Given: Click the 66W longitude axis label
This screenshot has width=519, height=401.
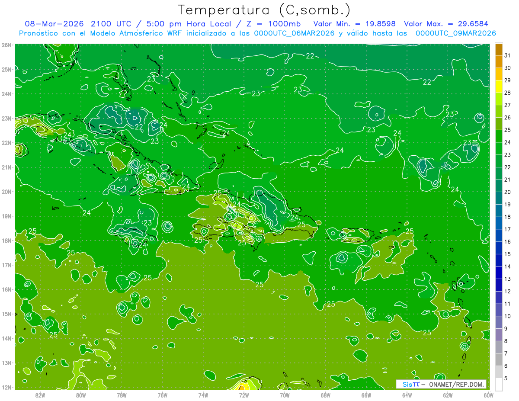Looking at the screenshot, I should pyautogui.click(x=366, y=395).
